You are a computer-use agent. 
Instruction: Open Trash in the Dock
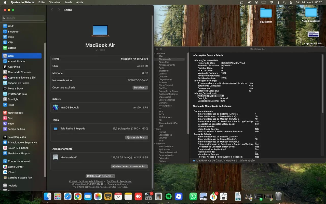278,196
